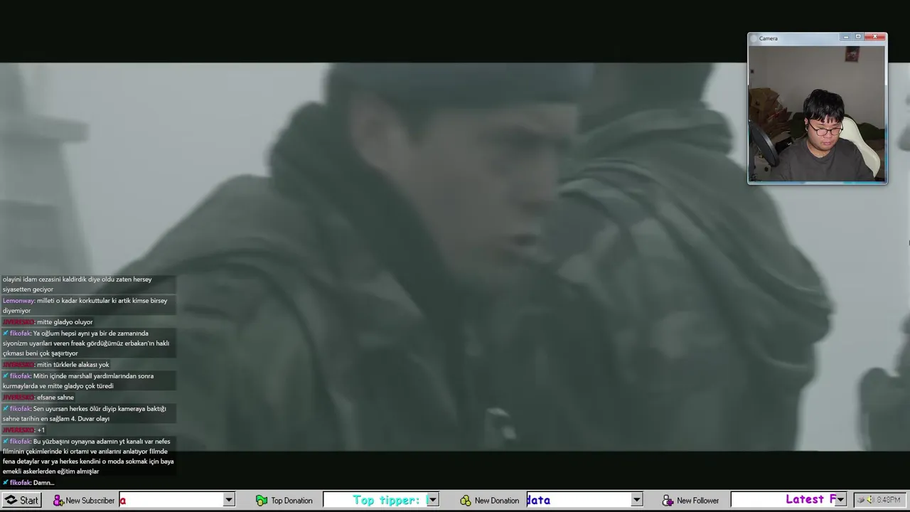Click 'New Donation' label text

tap(496, 501)
